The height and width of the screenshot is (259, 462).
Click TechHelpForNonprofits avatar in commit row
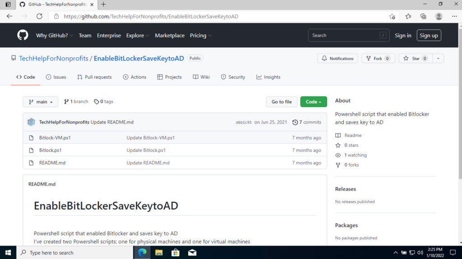31,122
